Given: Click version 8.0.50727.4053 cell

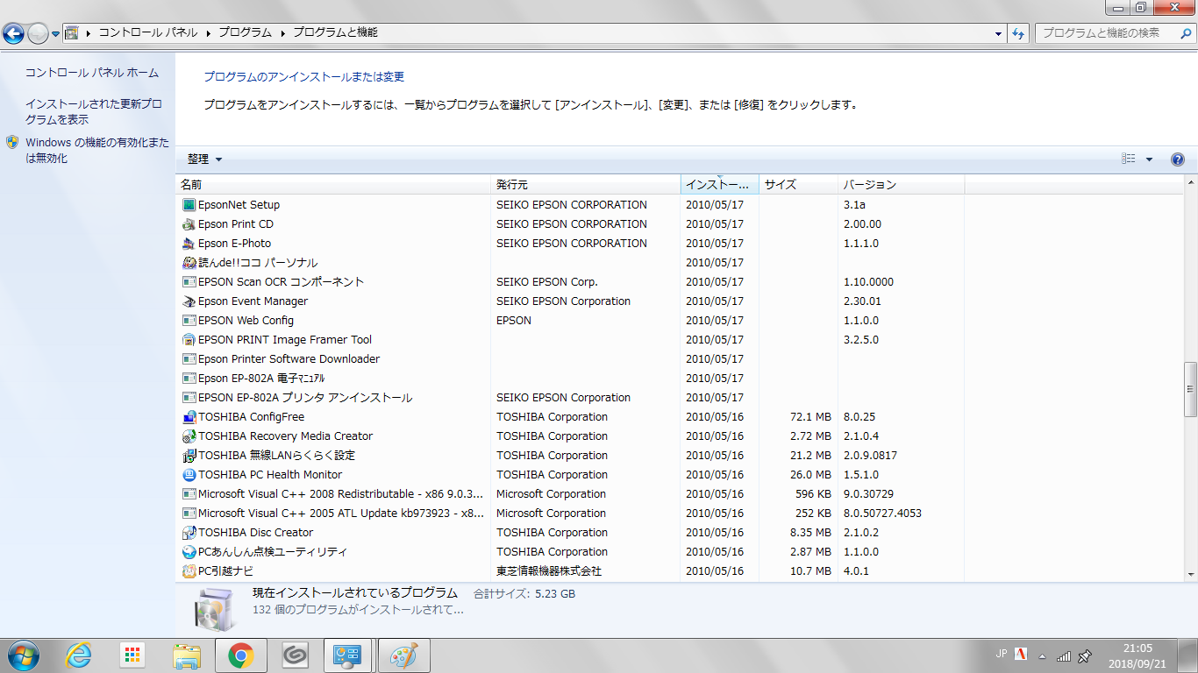Looking at the screenshot, I should tap(882, 514).
